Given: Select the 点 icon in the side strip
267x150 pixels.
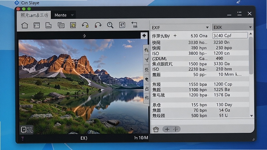Looking at the screenshot, I should click(x=147, y=69).
